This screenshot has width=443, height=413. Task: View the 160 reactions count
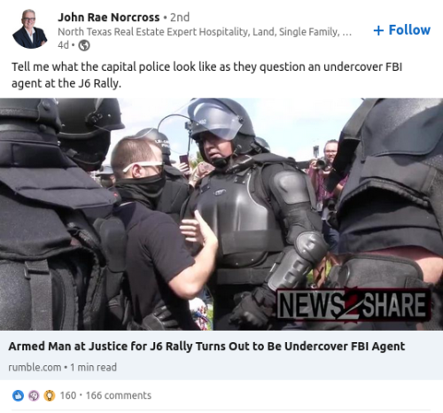tap(68, 395)
